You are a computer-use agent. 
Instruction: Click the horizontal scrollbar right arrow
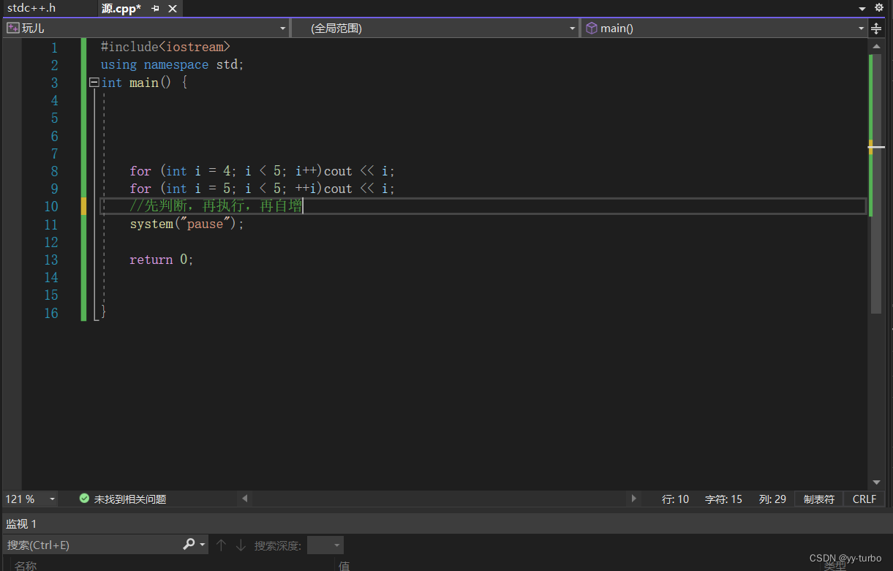point(634,499)
